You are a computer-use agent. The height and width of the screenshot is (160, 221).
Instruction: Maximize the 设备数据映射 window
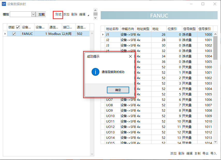(203, 4)
